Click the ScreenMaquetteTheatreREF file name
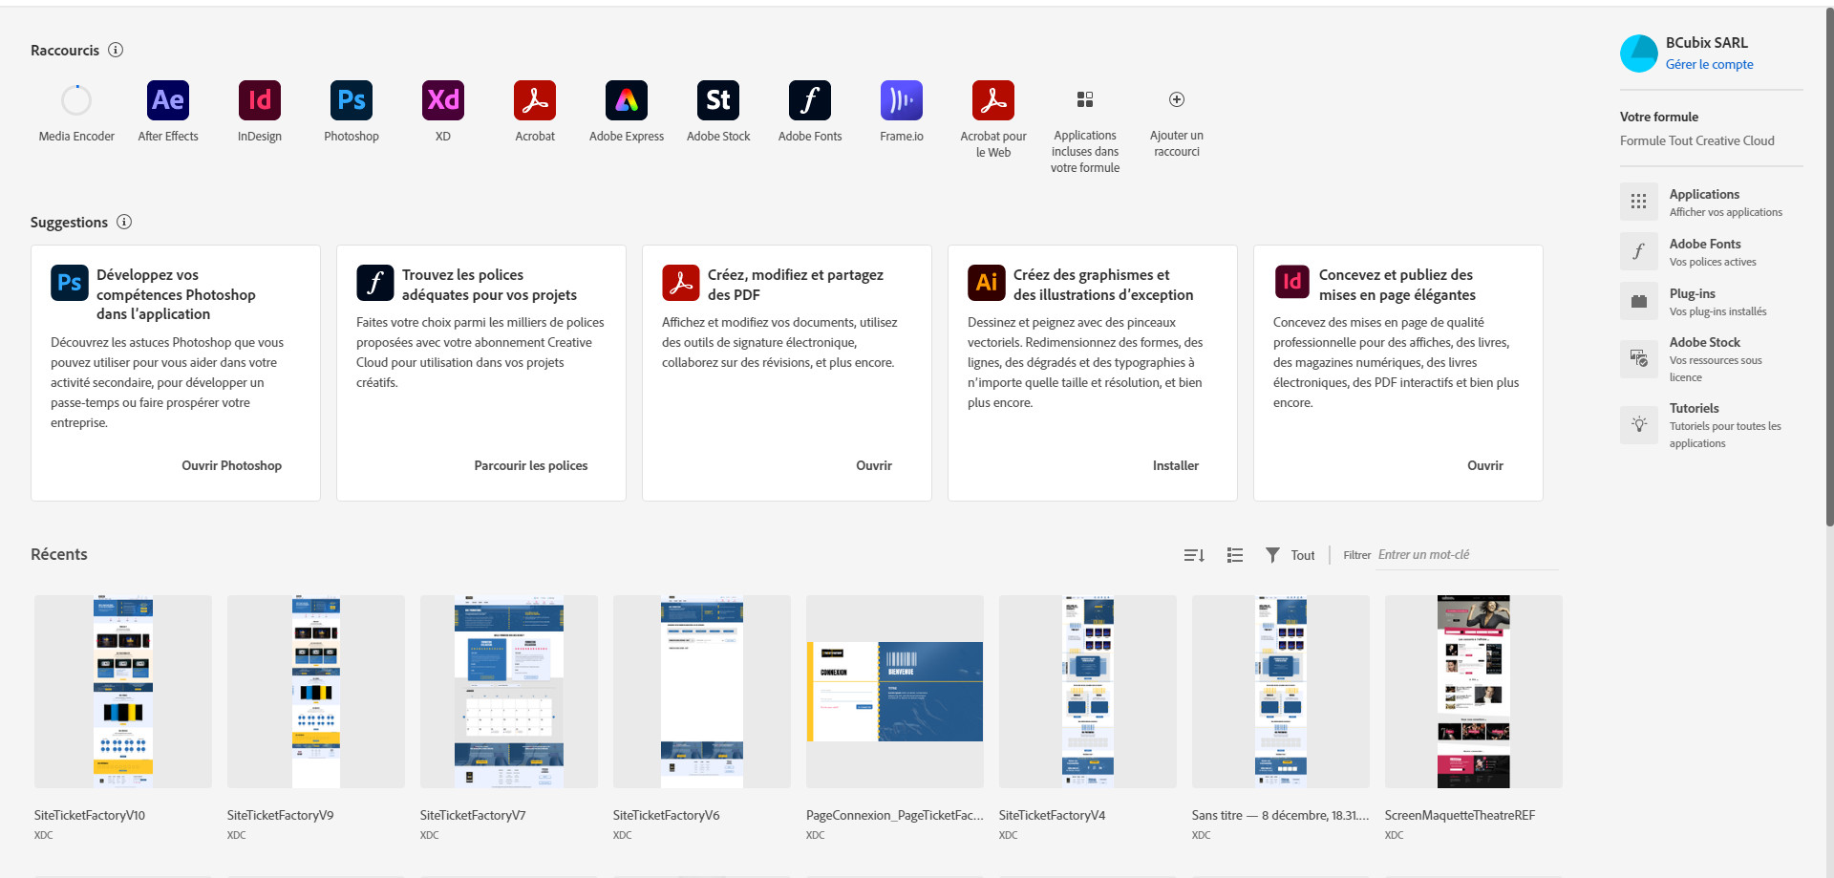Image resolution: width=1834 pixels, height=878 pixels. (1461, 815)
